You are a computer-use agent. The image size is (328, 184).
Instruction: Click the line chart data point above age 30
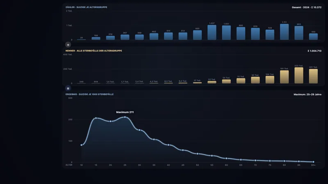point(139,130)
